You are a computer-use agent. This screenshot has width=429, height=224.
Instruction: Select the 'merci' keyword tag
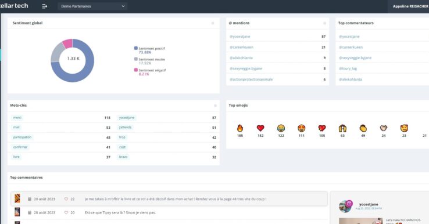click(17, 117)
